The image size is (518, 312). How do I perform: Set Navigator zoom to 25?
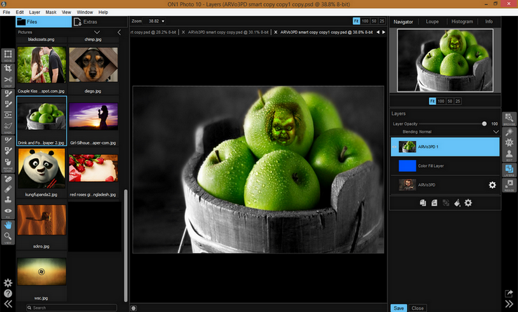click(458, 101)
